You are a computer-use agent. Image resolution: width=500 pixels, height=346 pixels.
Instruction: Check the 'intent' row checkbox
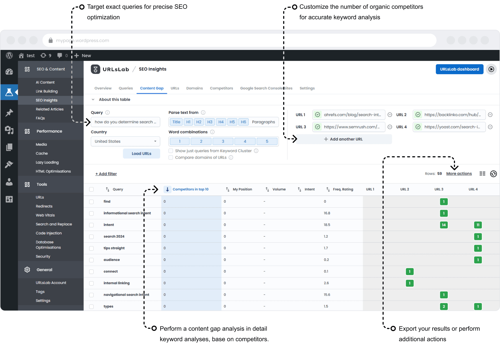pyautogui.click(x=91, y=225)
